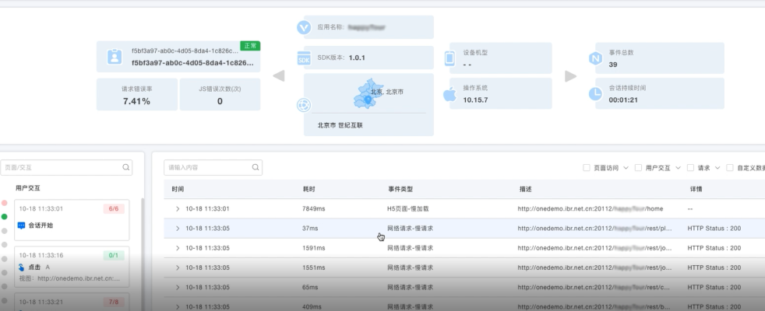
Task: Click the event total N icon
Action: click(x=594, y=58)
